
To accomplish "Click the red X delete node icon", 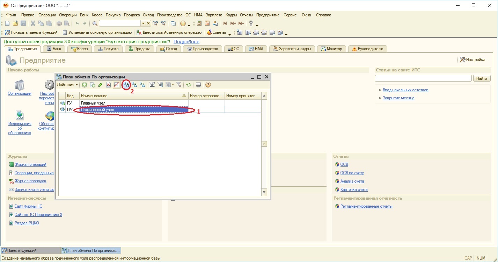I will coord(108,85).
